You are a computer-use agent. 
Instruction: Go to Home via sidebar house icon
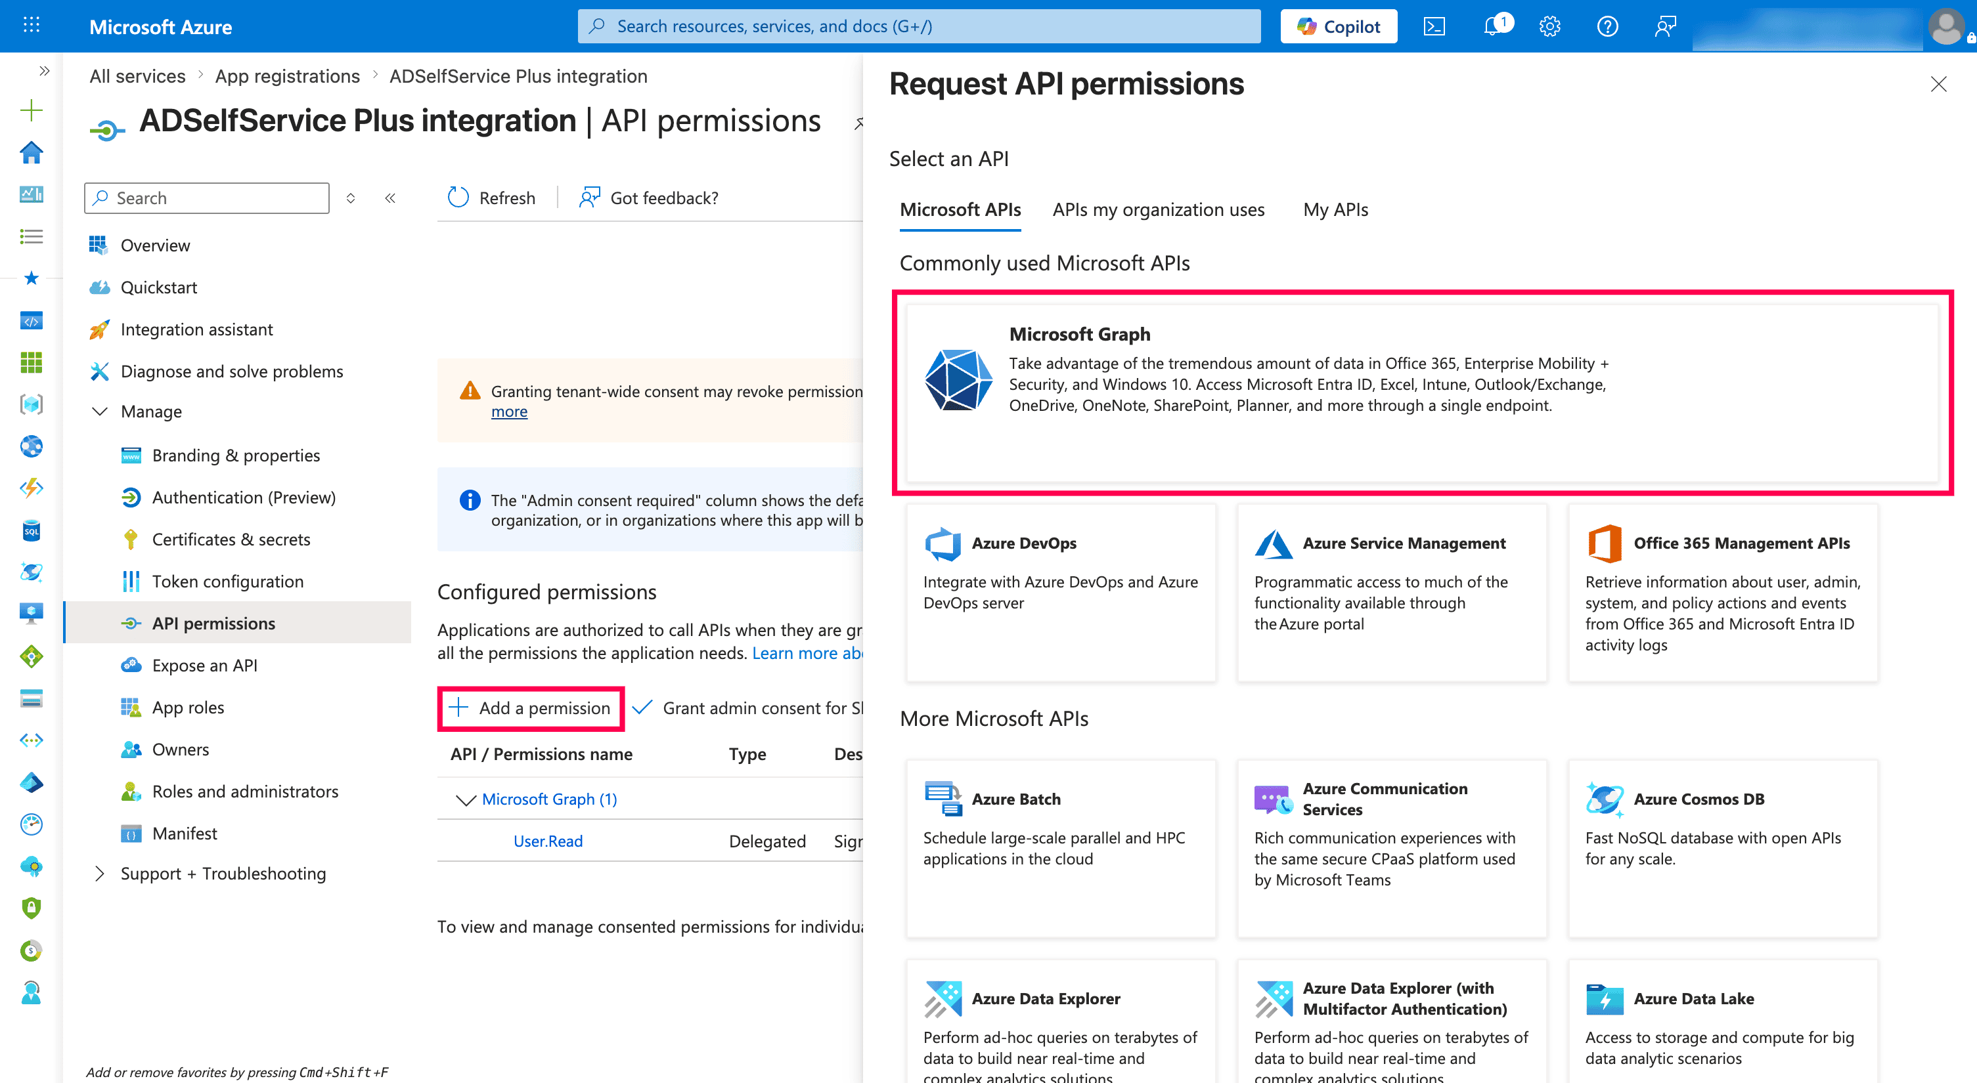pyautogui.click(x=32, y=152)
